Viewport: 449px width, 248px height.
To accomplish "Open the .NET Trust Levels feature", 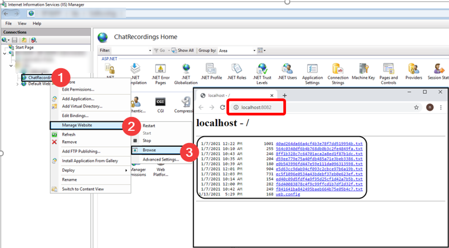I will coord(262,74).
